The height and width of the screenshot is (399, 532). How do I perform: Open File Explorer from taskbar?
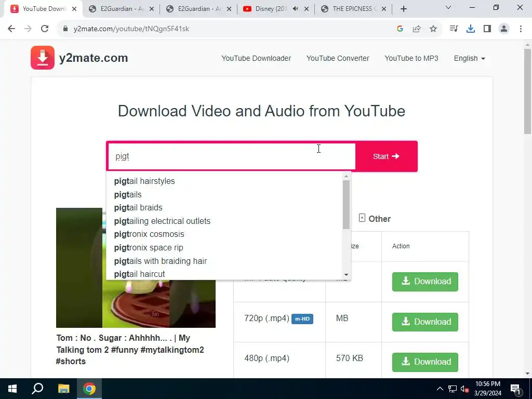tap(63, 389)
